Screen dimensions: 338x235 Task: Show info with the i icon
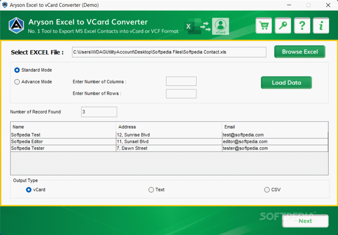321,26
